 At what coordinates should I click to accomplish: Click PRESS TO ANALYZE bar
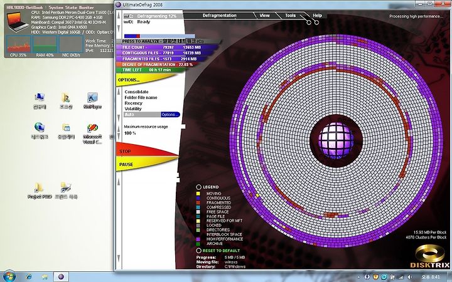point(169,41)
